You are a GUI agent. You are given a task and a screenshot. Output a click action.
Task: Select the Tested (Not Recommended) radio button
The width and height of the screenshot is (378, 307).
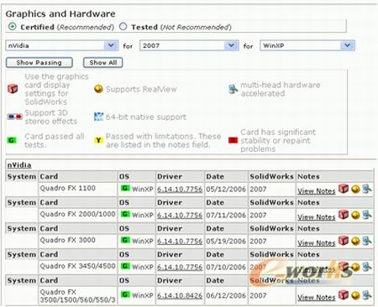pyautogui.click(x=123, y=27)
